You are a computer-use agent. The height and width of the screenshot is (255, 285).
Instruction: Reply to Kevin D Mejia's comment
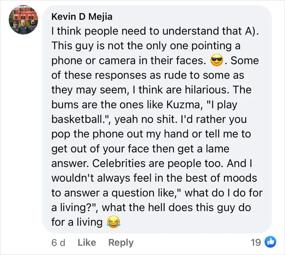pyautogui.click(x=121, y=243)
